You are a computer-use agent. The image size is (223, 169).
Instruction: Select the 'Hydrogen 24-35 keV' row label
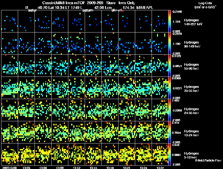[x=192, y=111]
